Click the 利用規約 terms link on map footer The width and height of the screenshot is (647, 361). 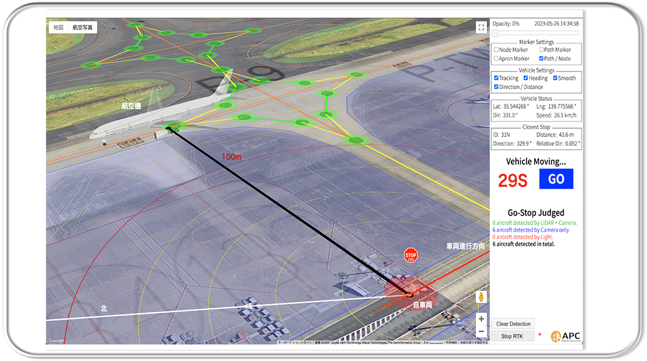(x=452, y=343)
